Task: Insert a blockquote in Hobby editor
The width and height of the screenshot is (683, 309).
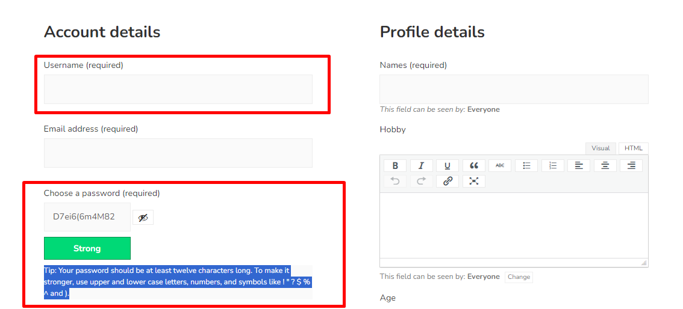Action: pos(474,165)
